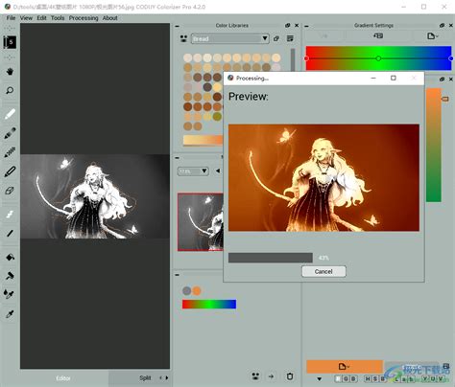Select the paint roller tool
Viewport: 455px width, 387px height.
10,276
